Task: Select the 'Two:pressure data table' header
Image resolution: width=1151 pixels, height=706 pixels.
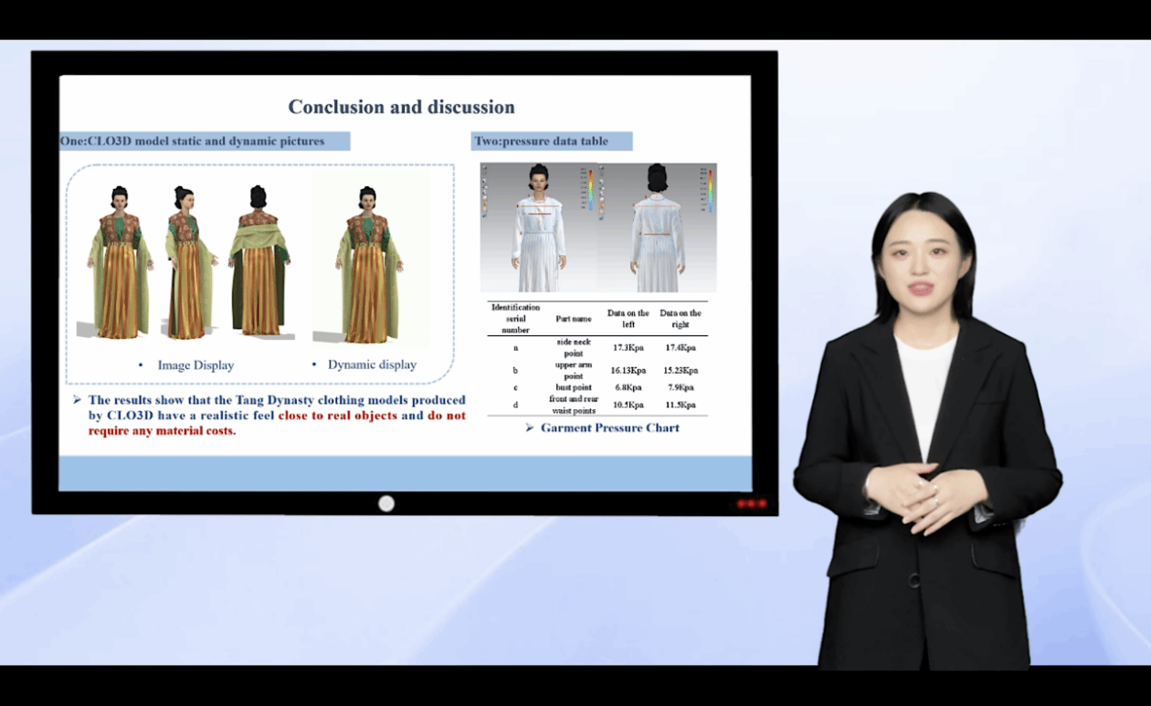Action: click(x=552, y=142)
